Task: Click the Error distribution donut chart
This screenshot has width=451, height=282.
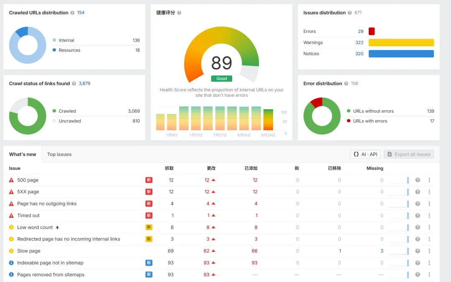Action: click(x=322, y=116)
